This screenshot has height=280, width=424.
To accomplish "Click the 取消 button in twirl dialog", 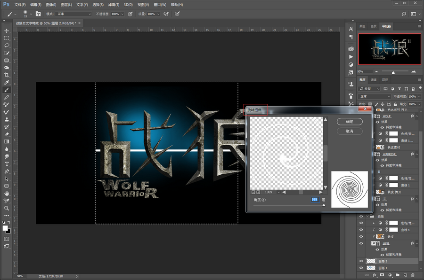I will 350,131.
